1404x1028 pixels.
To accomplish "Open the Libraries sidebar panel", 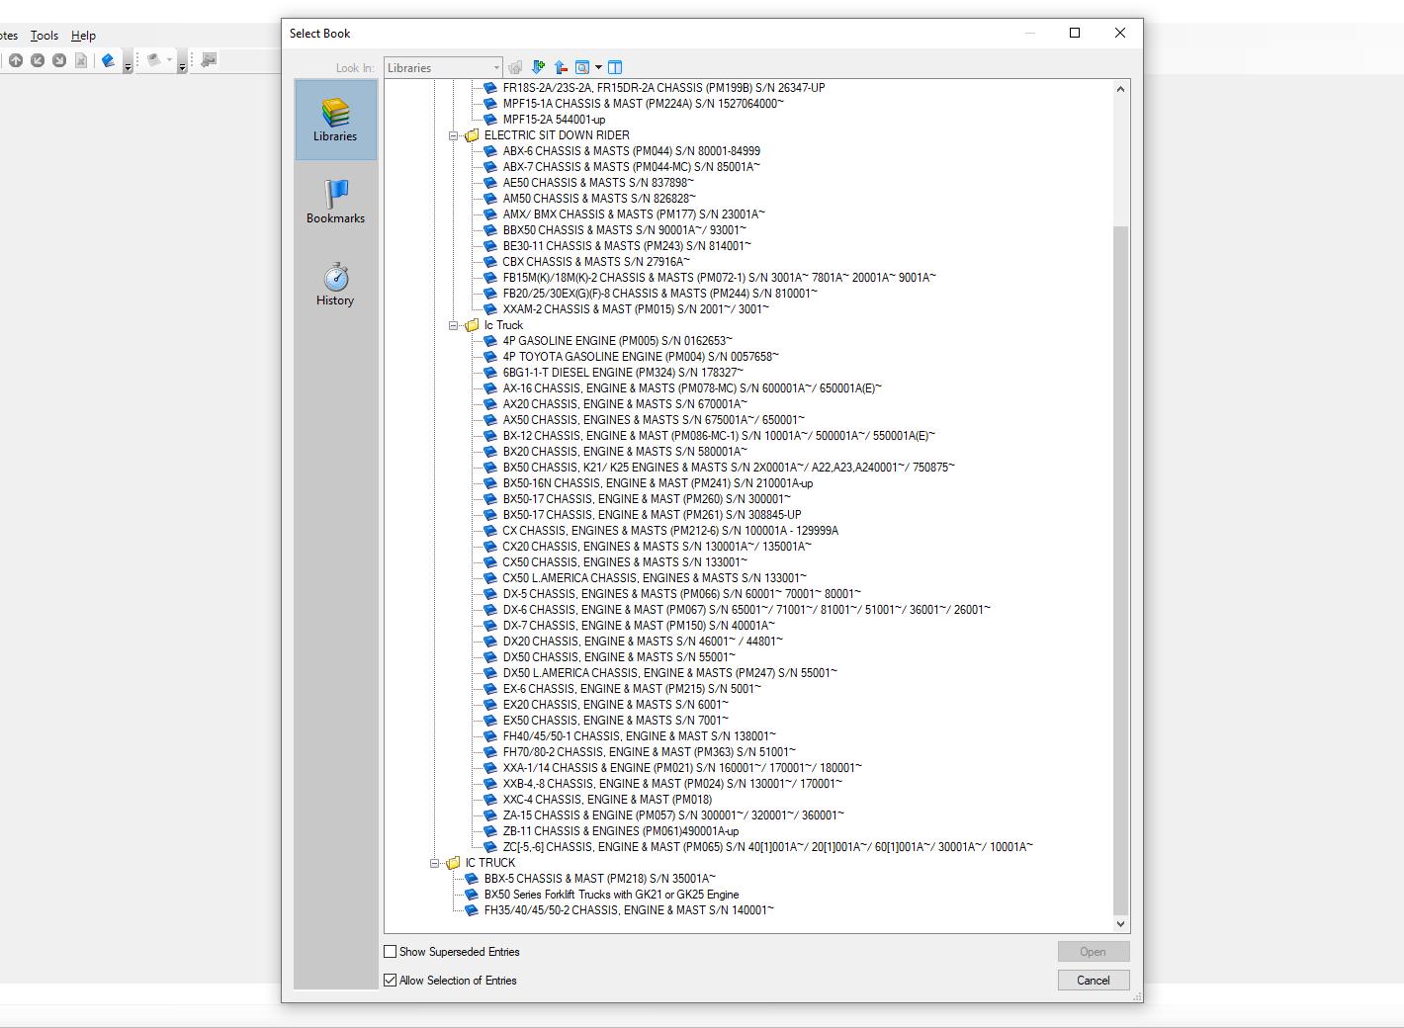I will click(x=335, y=120).
